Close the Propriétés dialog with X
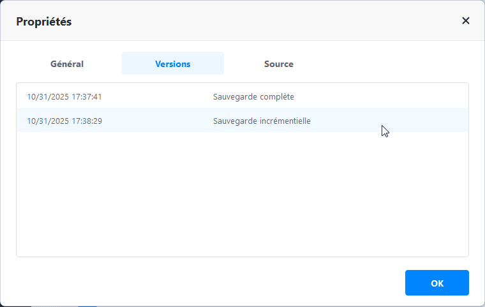The width and height of the screenshot is (485, 307). 466,21
